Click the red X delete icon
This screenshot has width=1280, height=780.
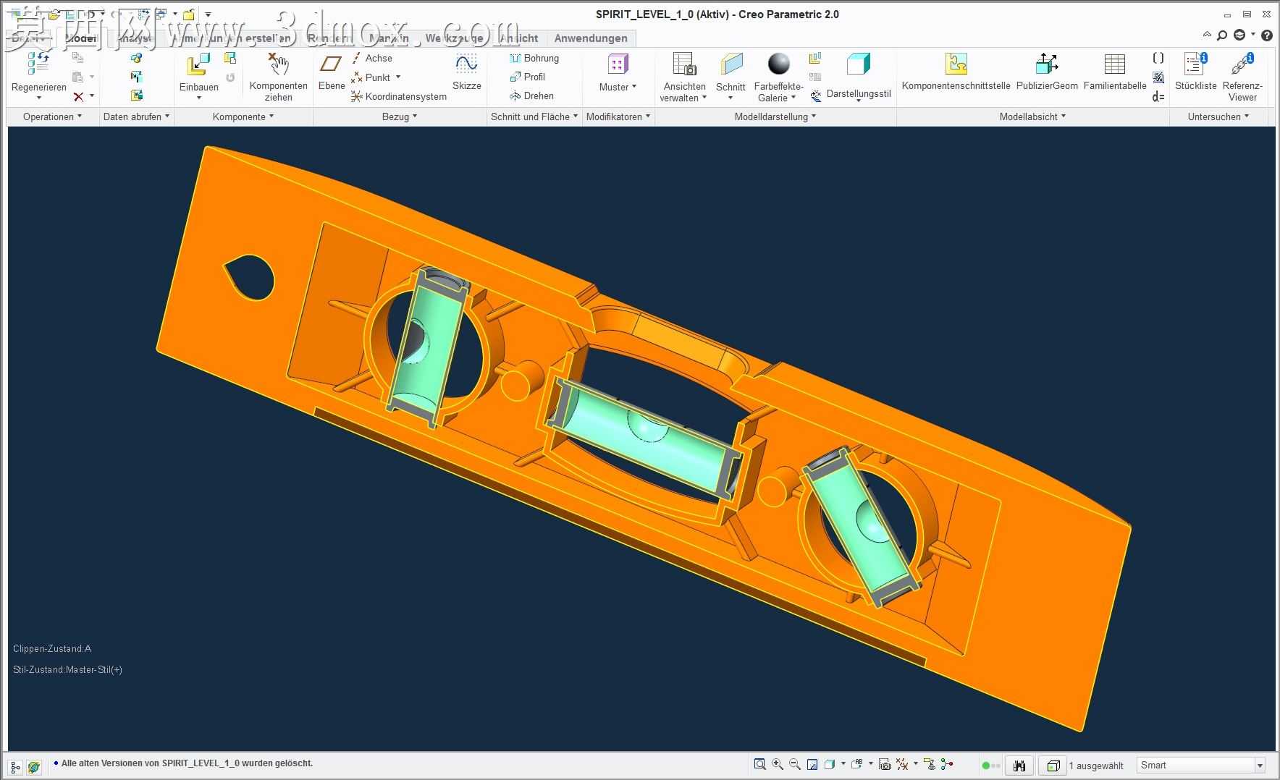click(78, 96)
